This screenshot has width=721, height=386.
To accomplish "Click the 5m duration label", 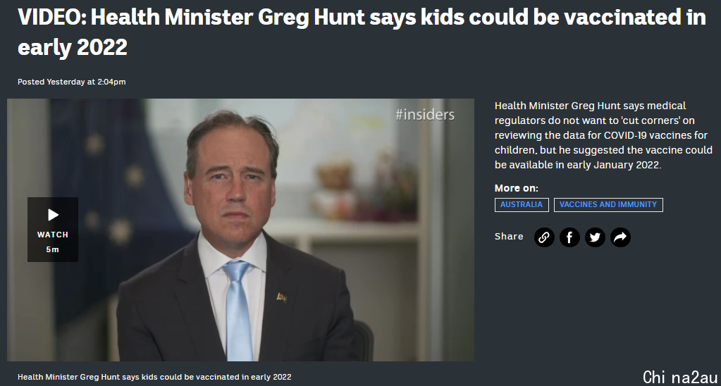I will pos(52,249).
